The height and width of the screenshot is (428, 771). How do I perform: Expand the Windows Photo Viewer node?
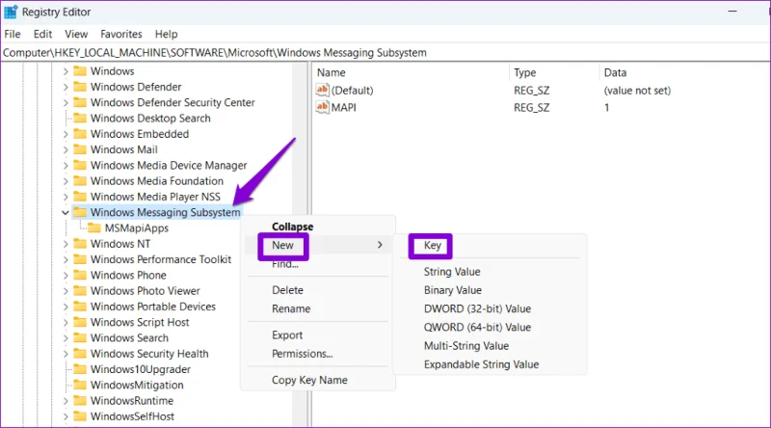click(x=66, y=291)
